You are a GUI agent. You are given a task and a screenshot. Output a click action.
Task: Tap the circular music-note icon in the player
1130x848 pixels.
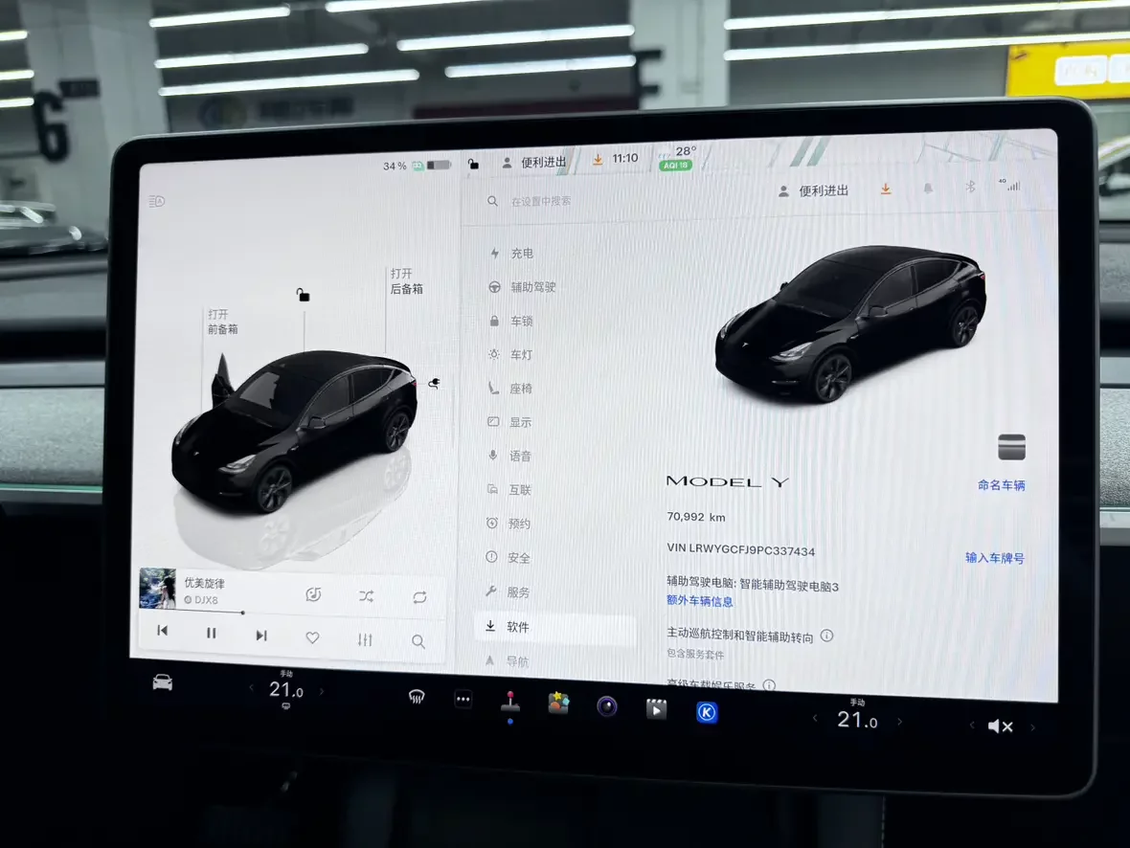click(313, 594)
